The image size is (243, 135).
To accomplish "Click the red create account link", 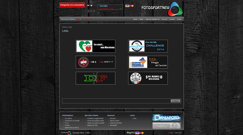I will coord(87,19).
